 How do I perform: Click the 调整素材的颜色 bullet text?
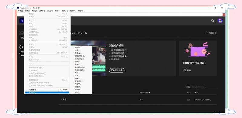click(x=118, y=53)
